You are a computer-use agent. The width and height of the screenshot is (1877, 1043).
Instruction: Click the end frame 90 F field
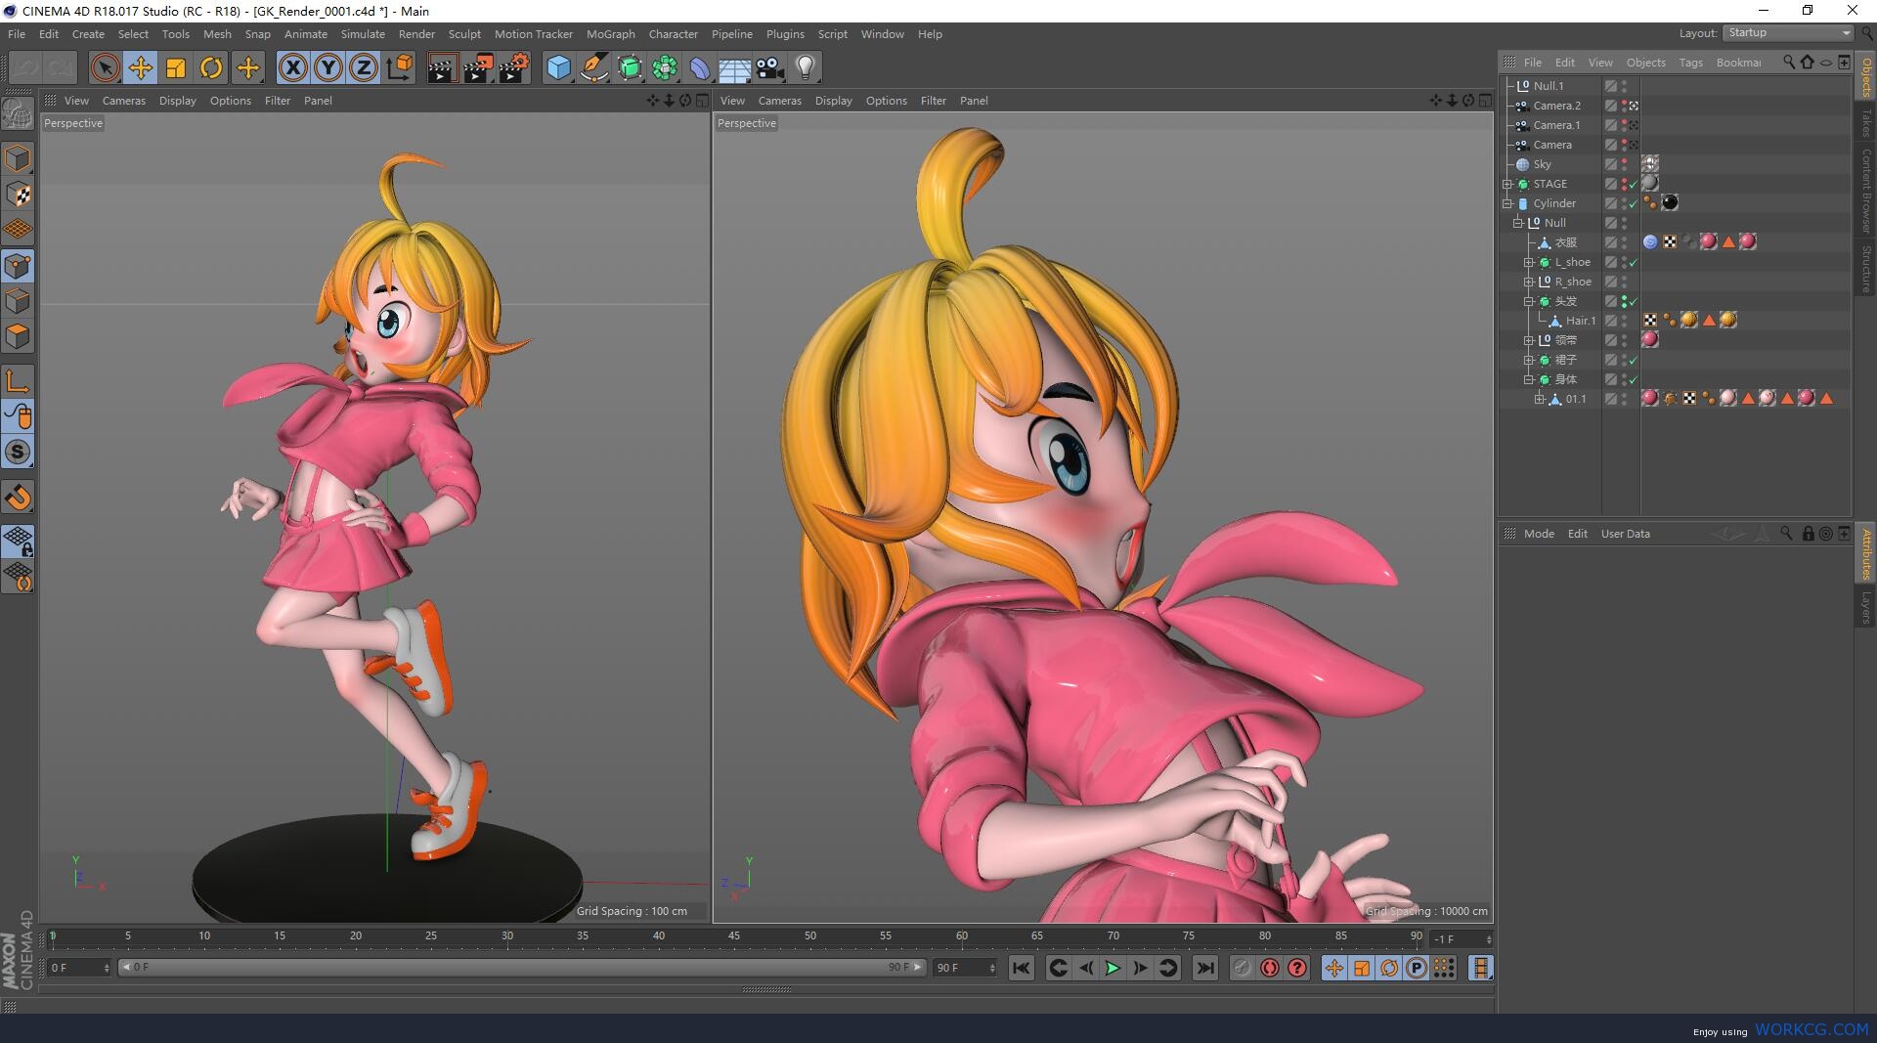pyautogui.click(x=965, y=968)
